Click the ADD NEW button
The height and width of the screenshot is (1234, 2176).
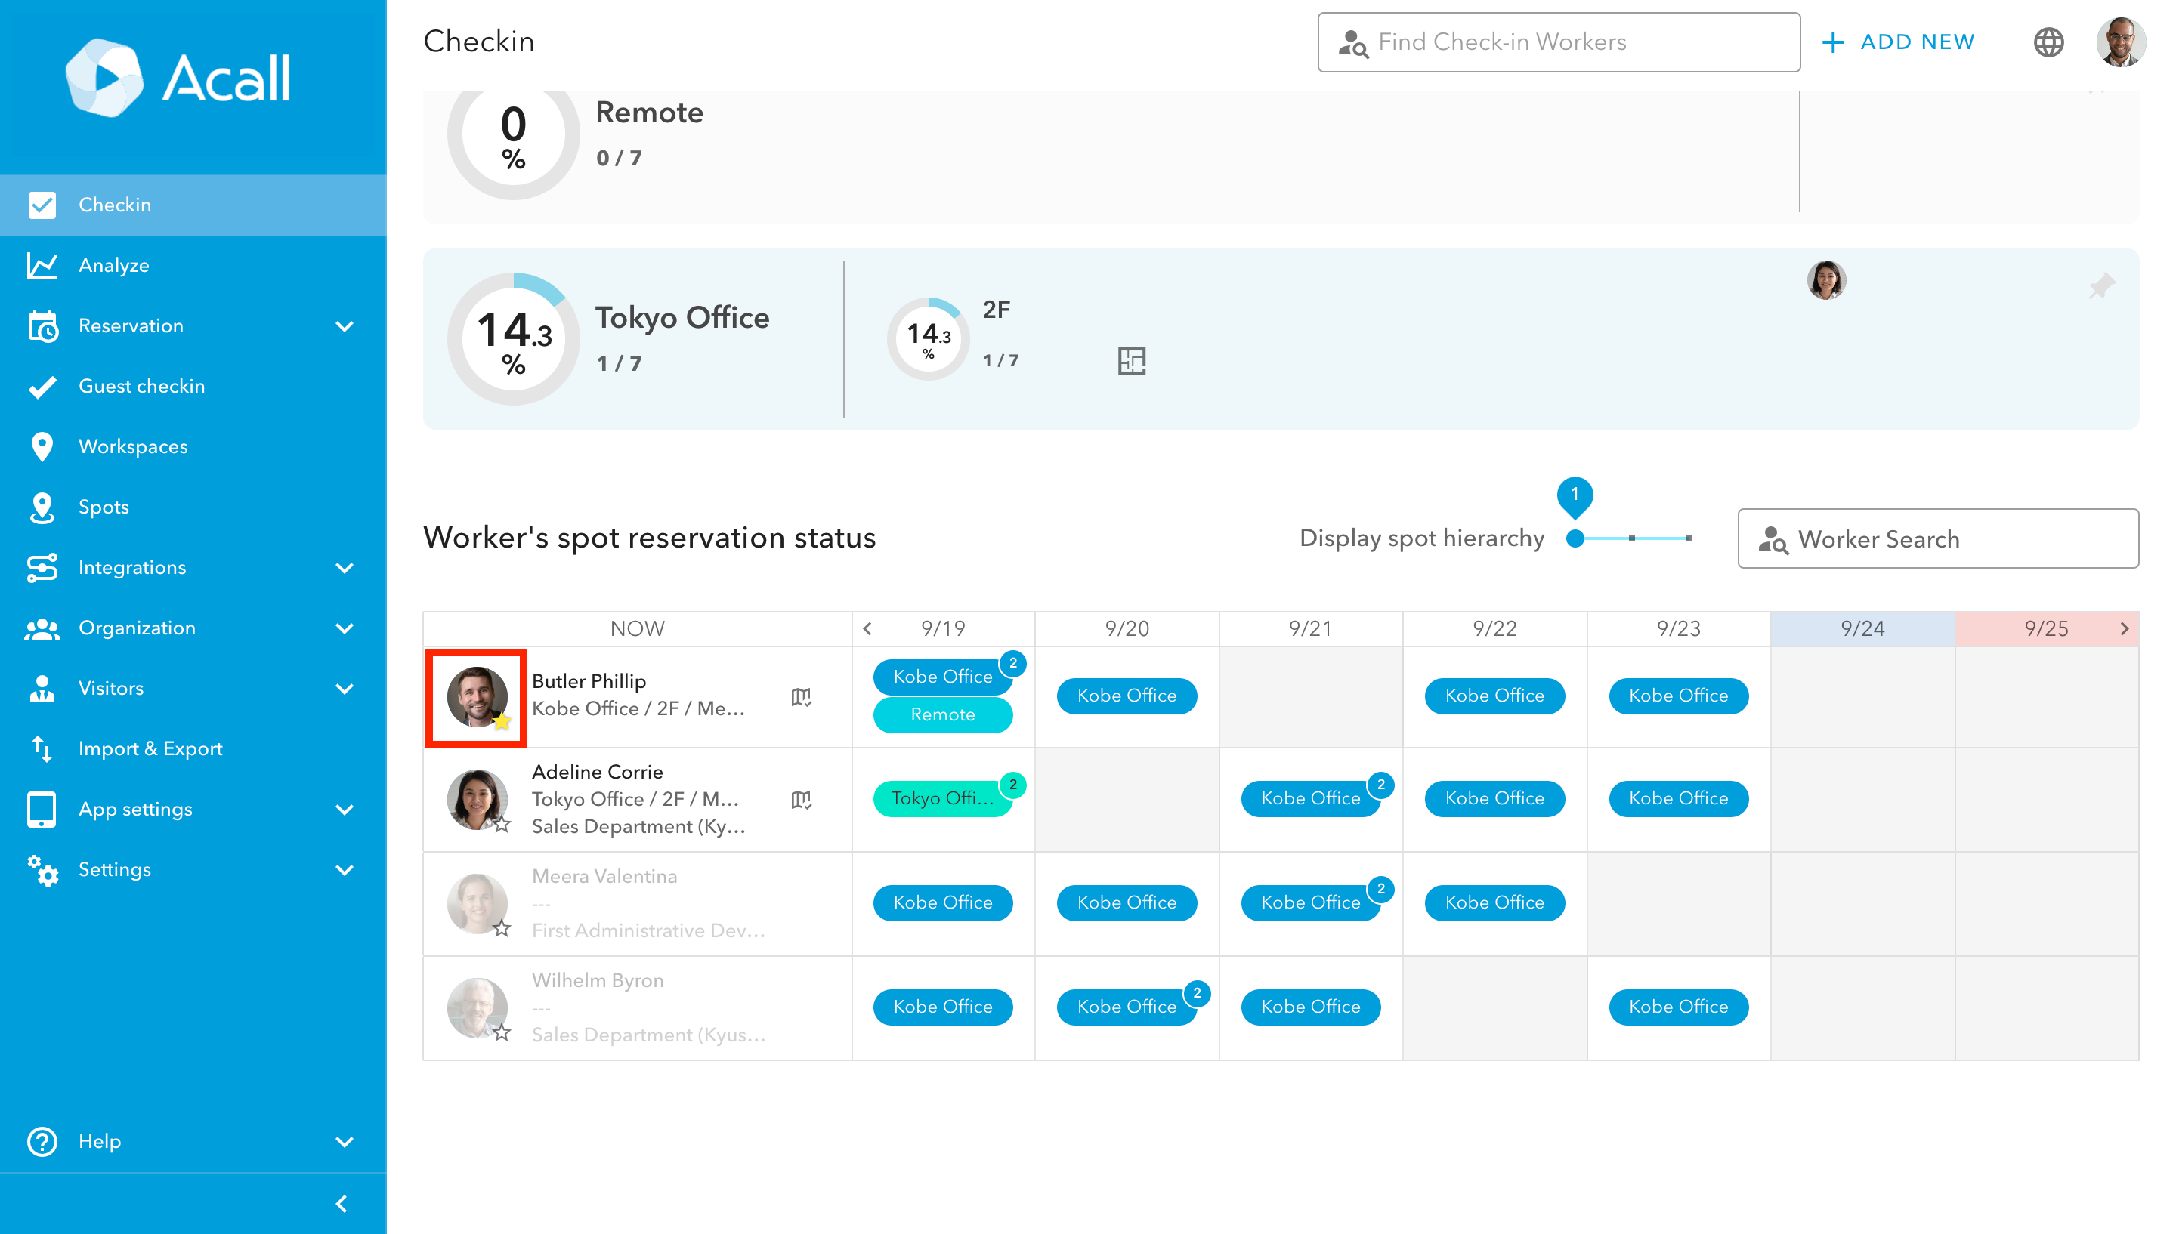pyautogui.click(x=1898, y=42)
